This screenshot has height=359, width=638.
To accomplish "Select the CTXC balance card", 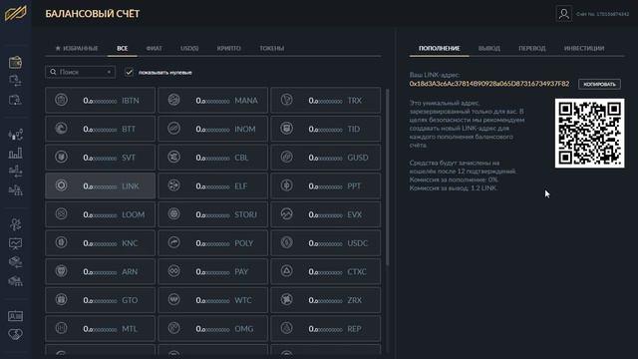I will tap(326, 271).
